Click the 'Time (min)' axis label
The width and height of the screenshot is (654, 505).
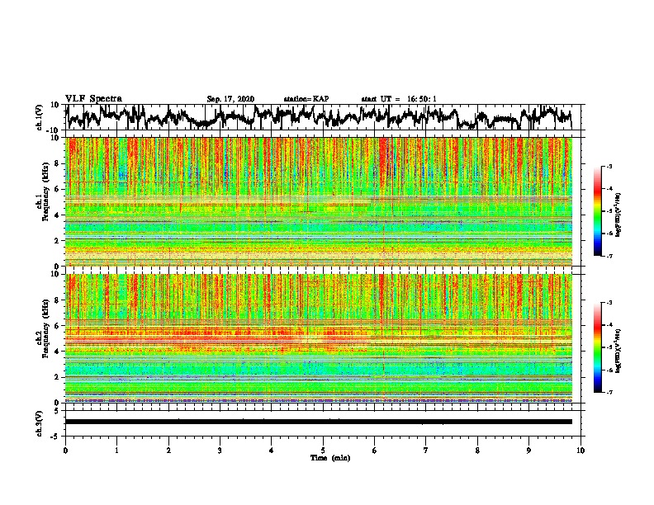pyautogui.click(x=330, y=458)
